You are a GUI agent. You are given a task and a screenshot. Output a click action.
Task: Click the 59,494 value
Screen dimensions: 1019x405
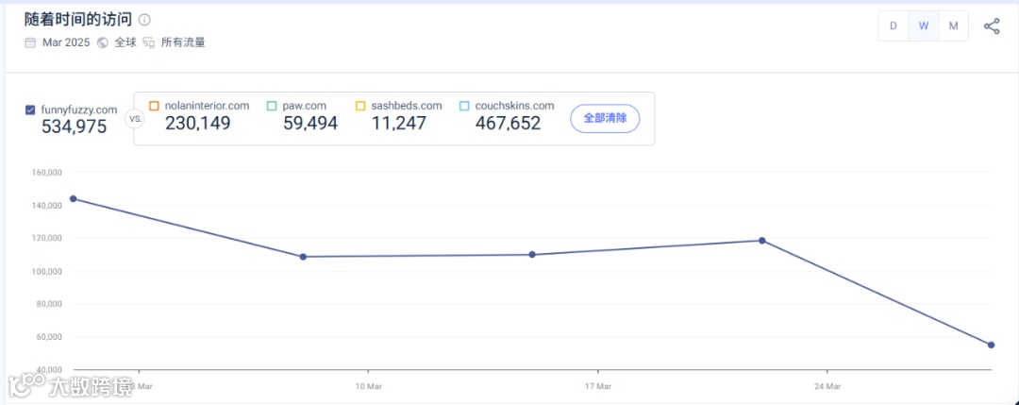(x=310, y=123)
